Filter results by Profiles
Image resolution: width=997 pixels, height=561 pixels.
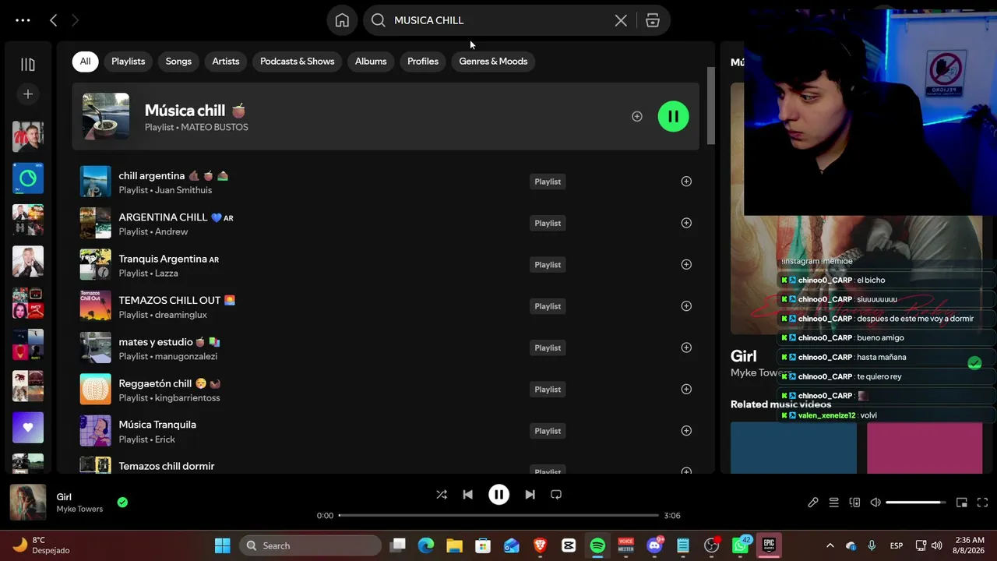pyautogui.click(x=423, y=61)
